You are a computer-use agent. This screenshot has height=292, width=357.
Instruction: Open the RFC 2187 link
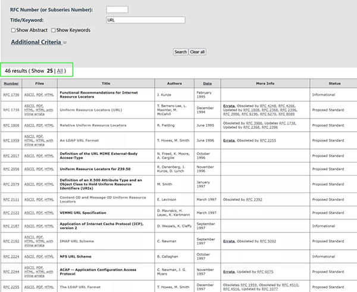11,226
